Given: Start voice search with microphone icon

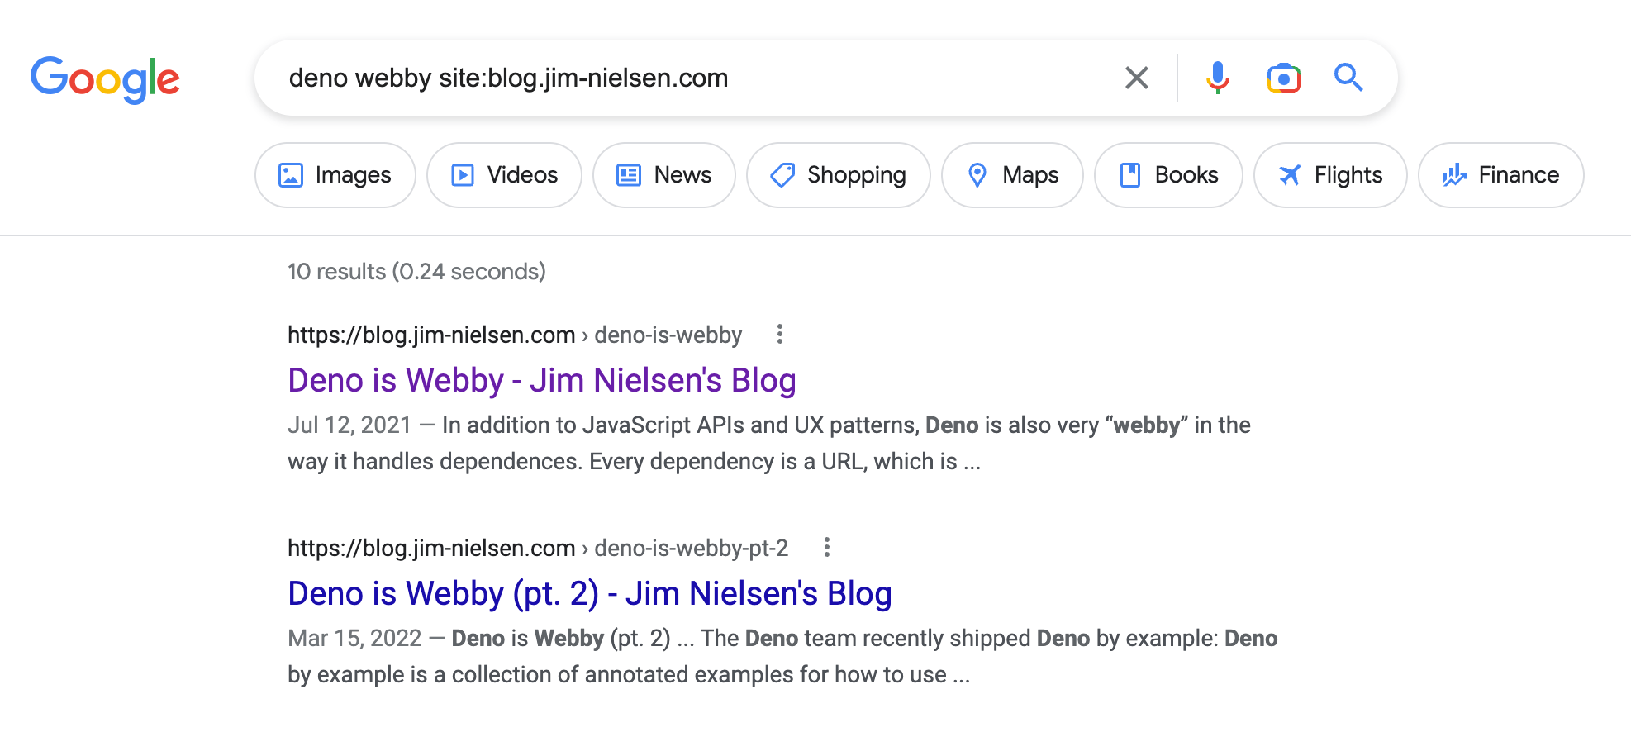Looking at the screenshot, I should pos(1217,78).
